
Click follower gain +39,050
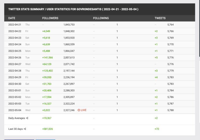point(47,77)
